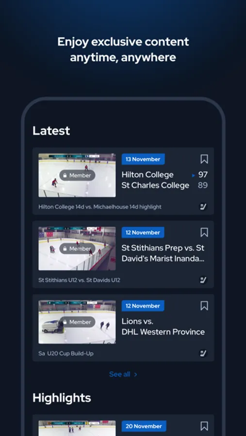Image resolution: width=246 pixels, height=436 pixels.
Task: Bookmark the 20 November highlight card
Action: 204,426
